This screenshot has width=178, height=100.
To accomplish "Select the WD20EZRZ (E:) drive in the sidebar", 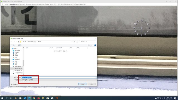I will pos(17,69).
